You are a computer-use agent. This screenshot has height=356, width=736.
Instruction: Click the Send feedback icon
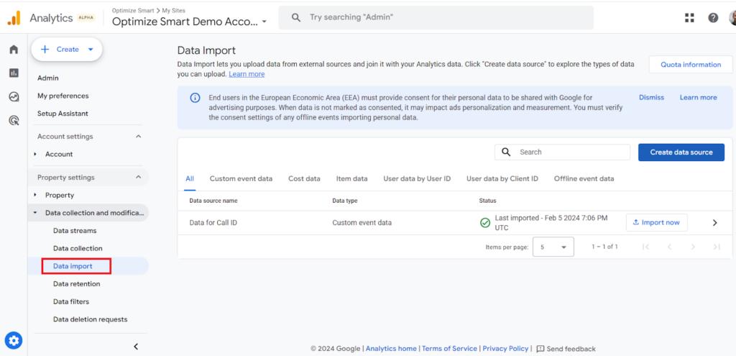(540, 349)
